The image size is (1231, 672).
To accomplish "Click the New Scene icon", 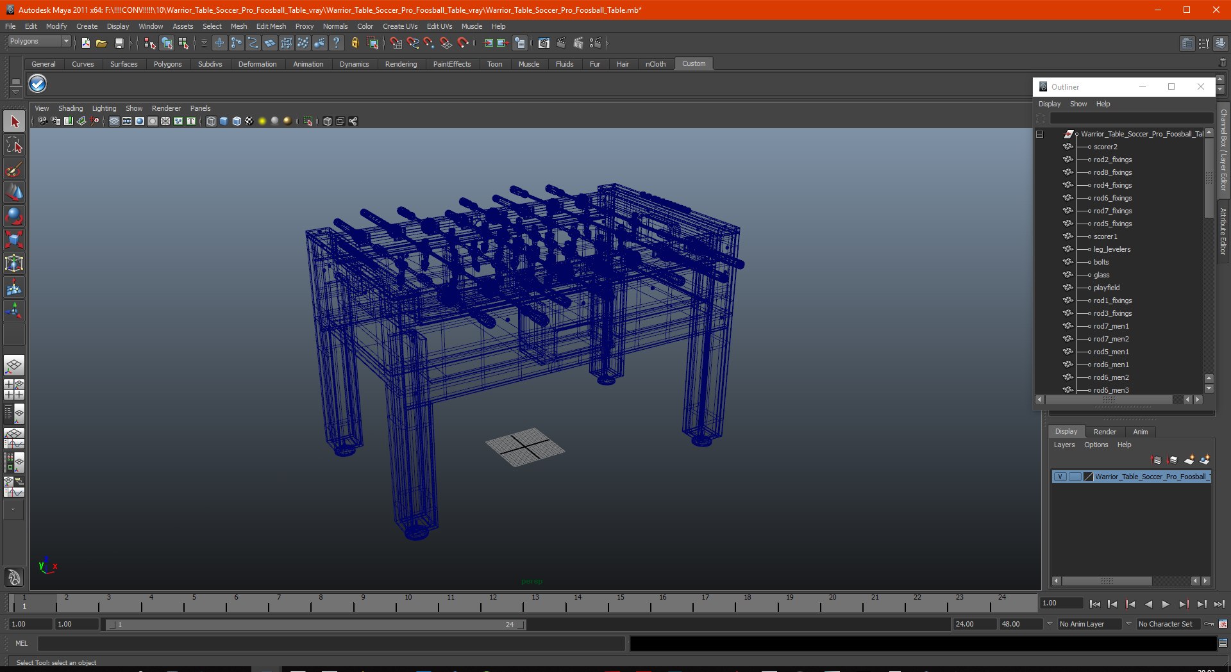I will coord(86,43).
